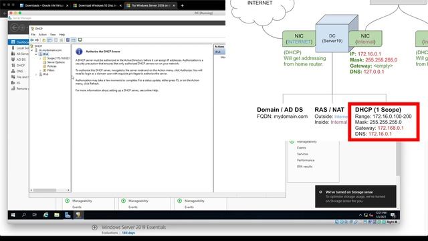Expand the Windows Server 2019 Essentials section
This screenshot has width=428, height=241.
[94, 228]
